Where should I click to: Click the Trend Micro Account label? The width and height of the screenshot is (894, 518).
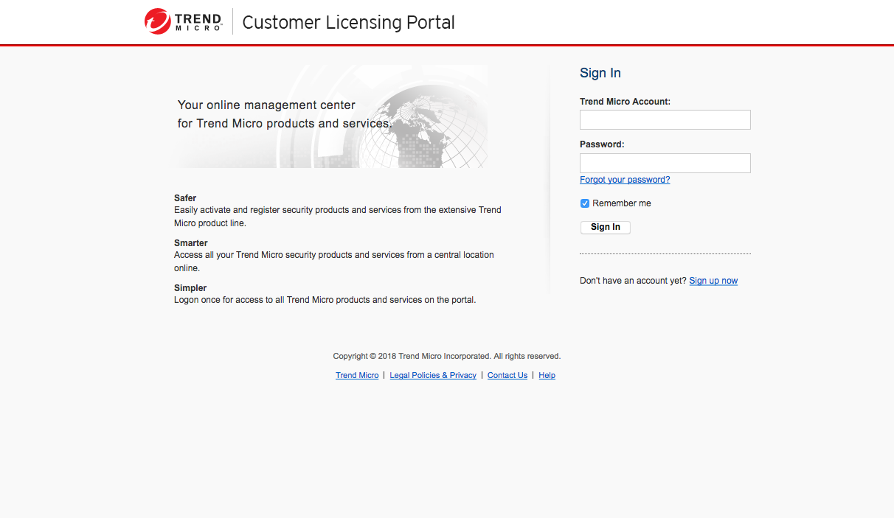click(x=625, y=102)
